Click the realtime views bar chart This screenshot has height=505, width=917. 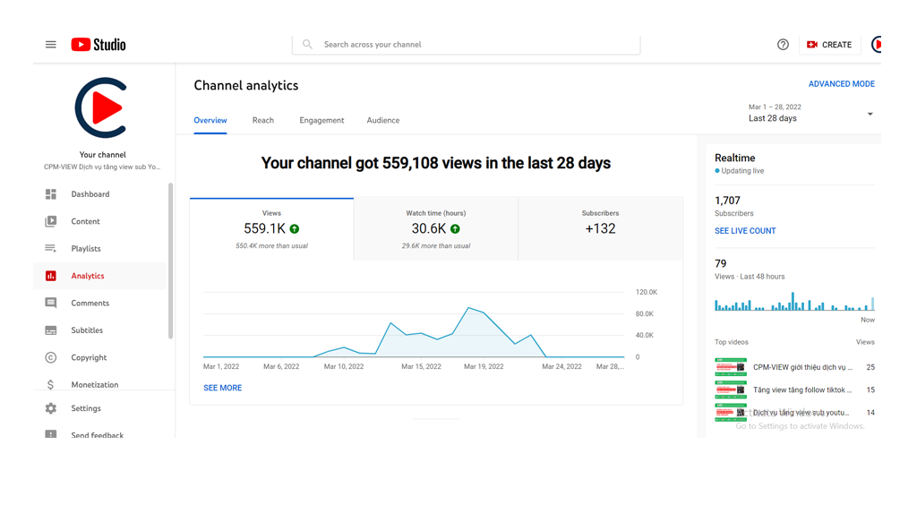coord(794,302)
